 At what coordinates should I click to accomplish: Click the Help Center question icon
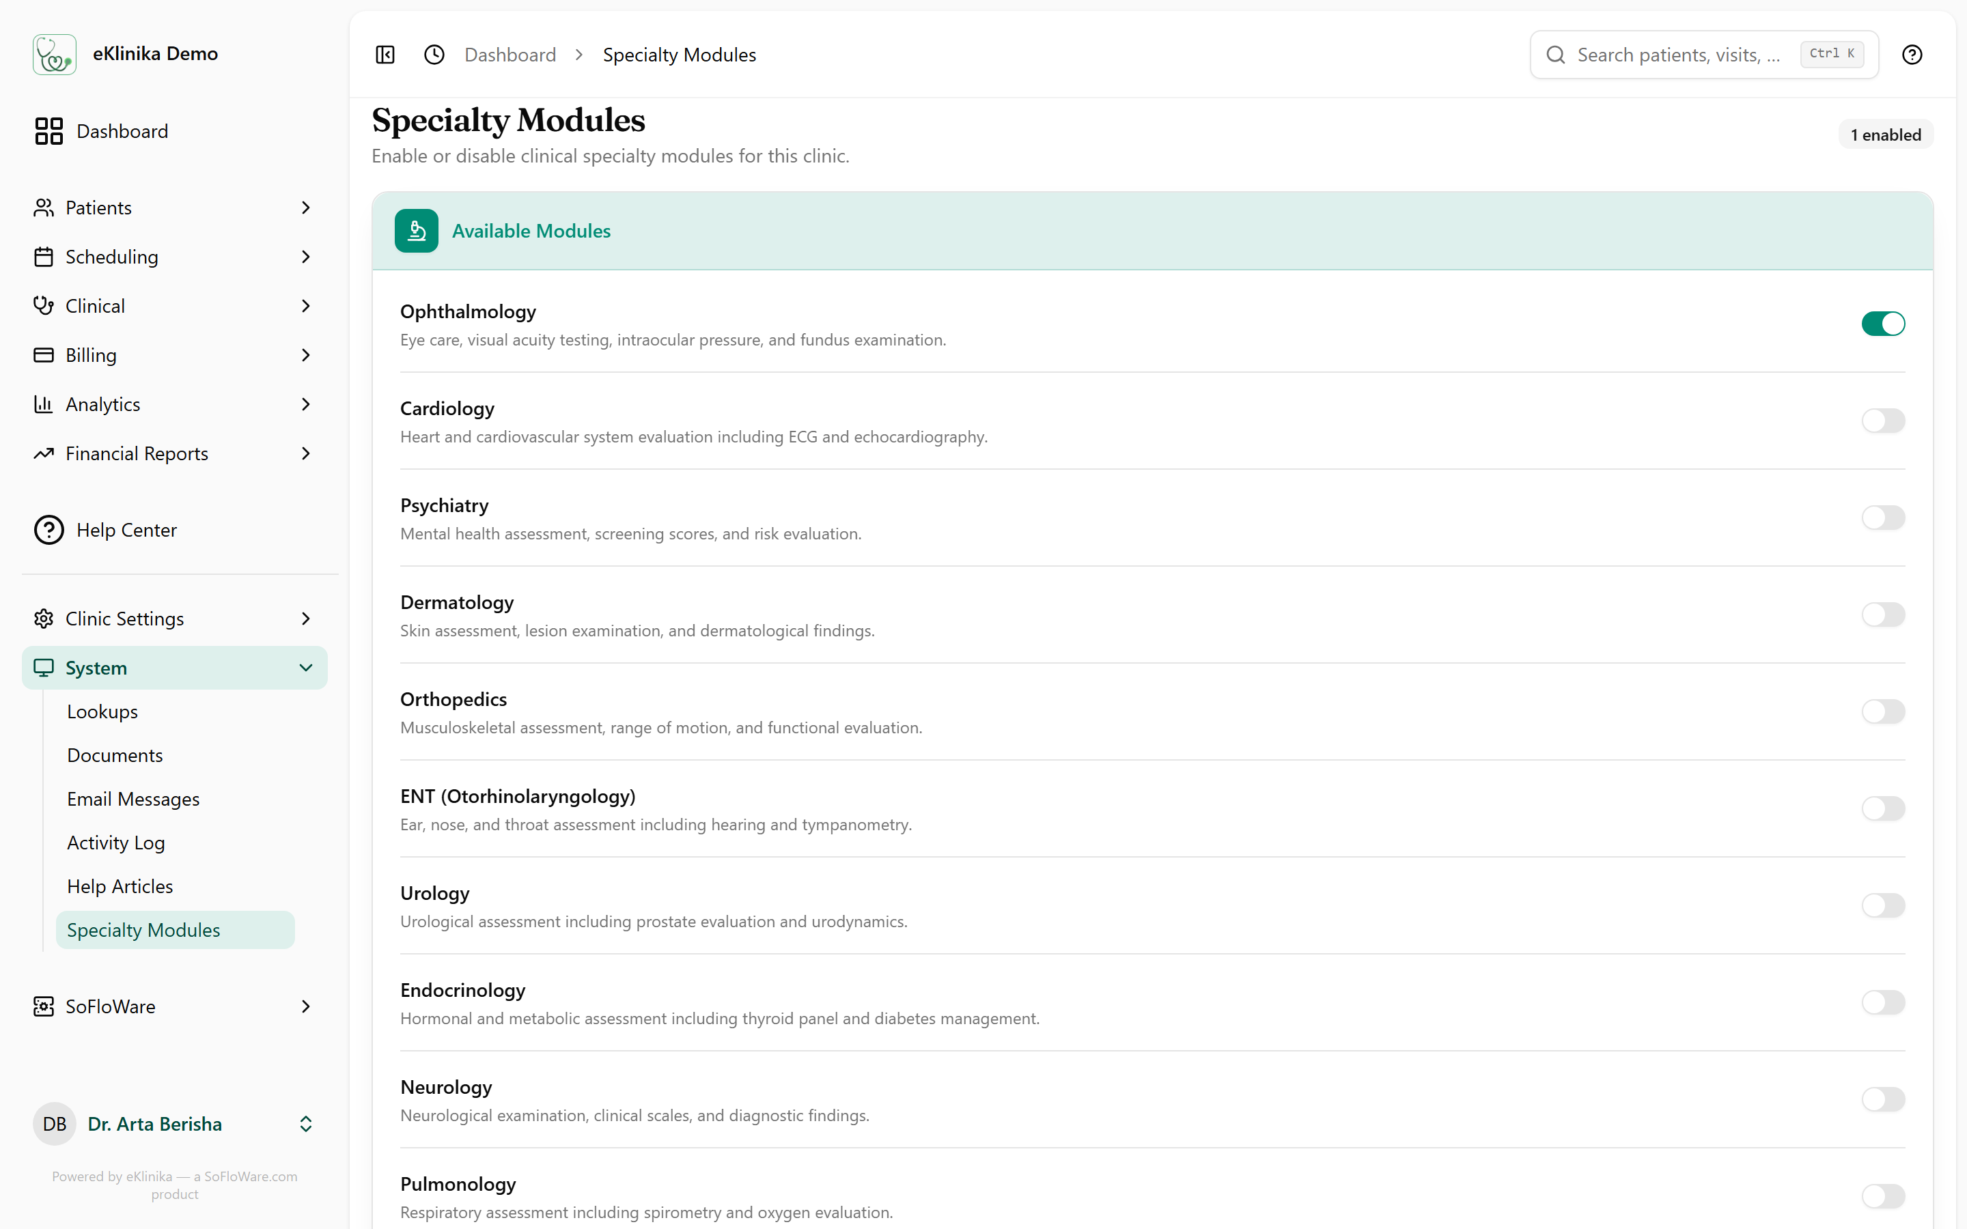click(x=48, y=530)
